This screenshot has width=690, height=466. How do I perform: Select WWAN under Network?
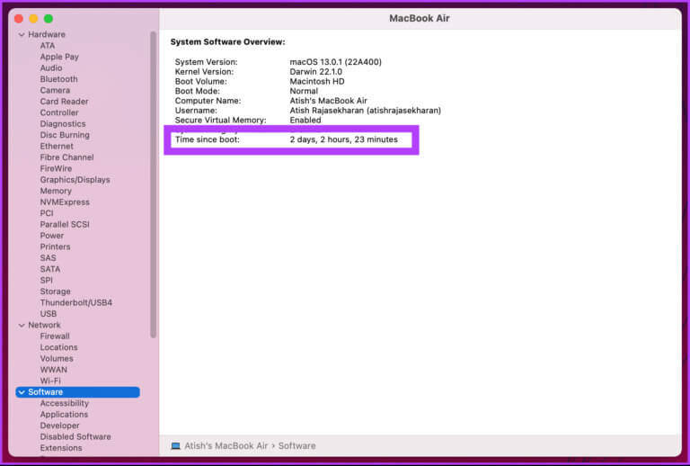coord(54,370)
